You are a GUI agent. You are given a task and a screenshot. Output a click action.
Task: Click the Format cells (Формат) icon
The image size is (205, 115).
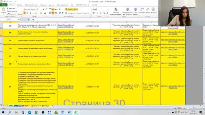click(x=153, y=9)
